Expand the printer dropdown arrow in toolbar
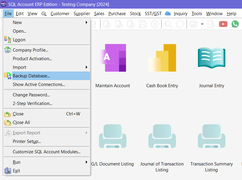The width and height of the screenshot is (242, 180). [202, 24]
